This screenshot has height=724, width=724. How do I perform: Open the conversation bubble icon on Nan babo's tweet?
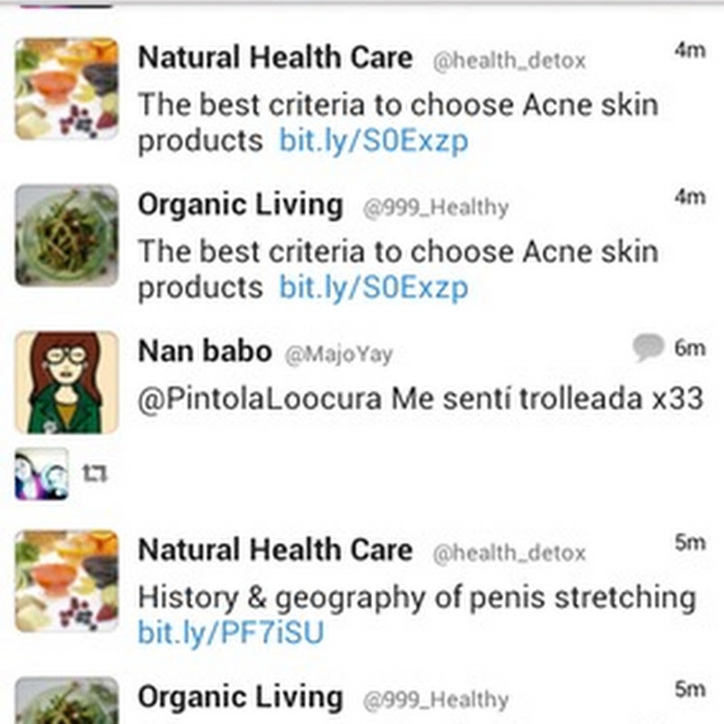point(648,348)
